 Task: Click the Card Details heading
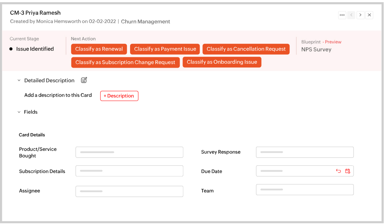[x=32, y=135]
